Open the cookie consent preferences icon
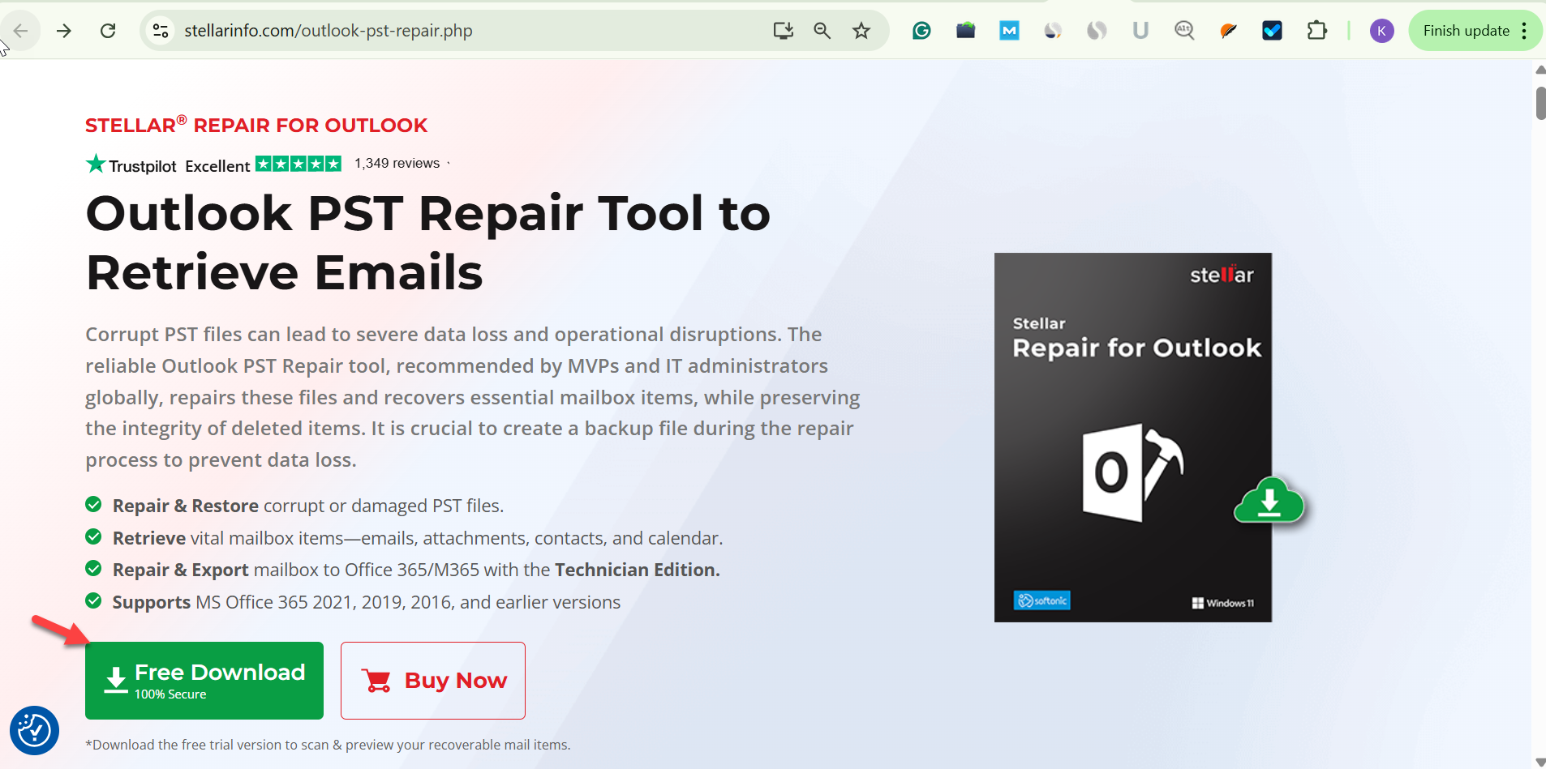Image resolution: width=1546 pixels, height=769 pixels. [x=34, y=730]
